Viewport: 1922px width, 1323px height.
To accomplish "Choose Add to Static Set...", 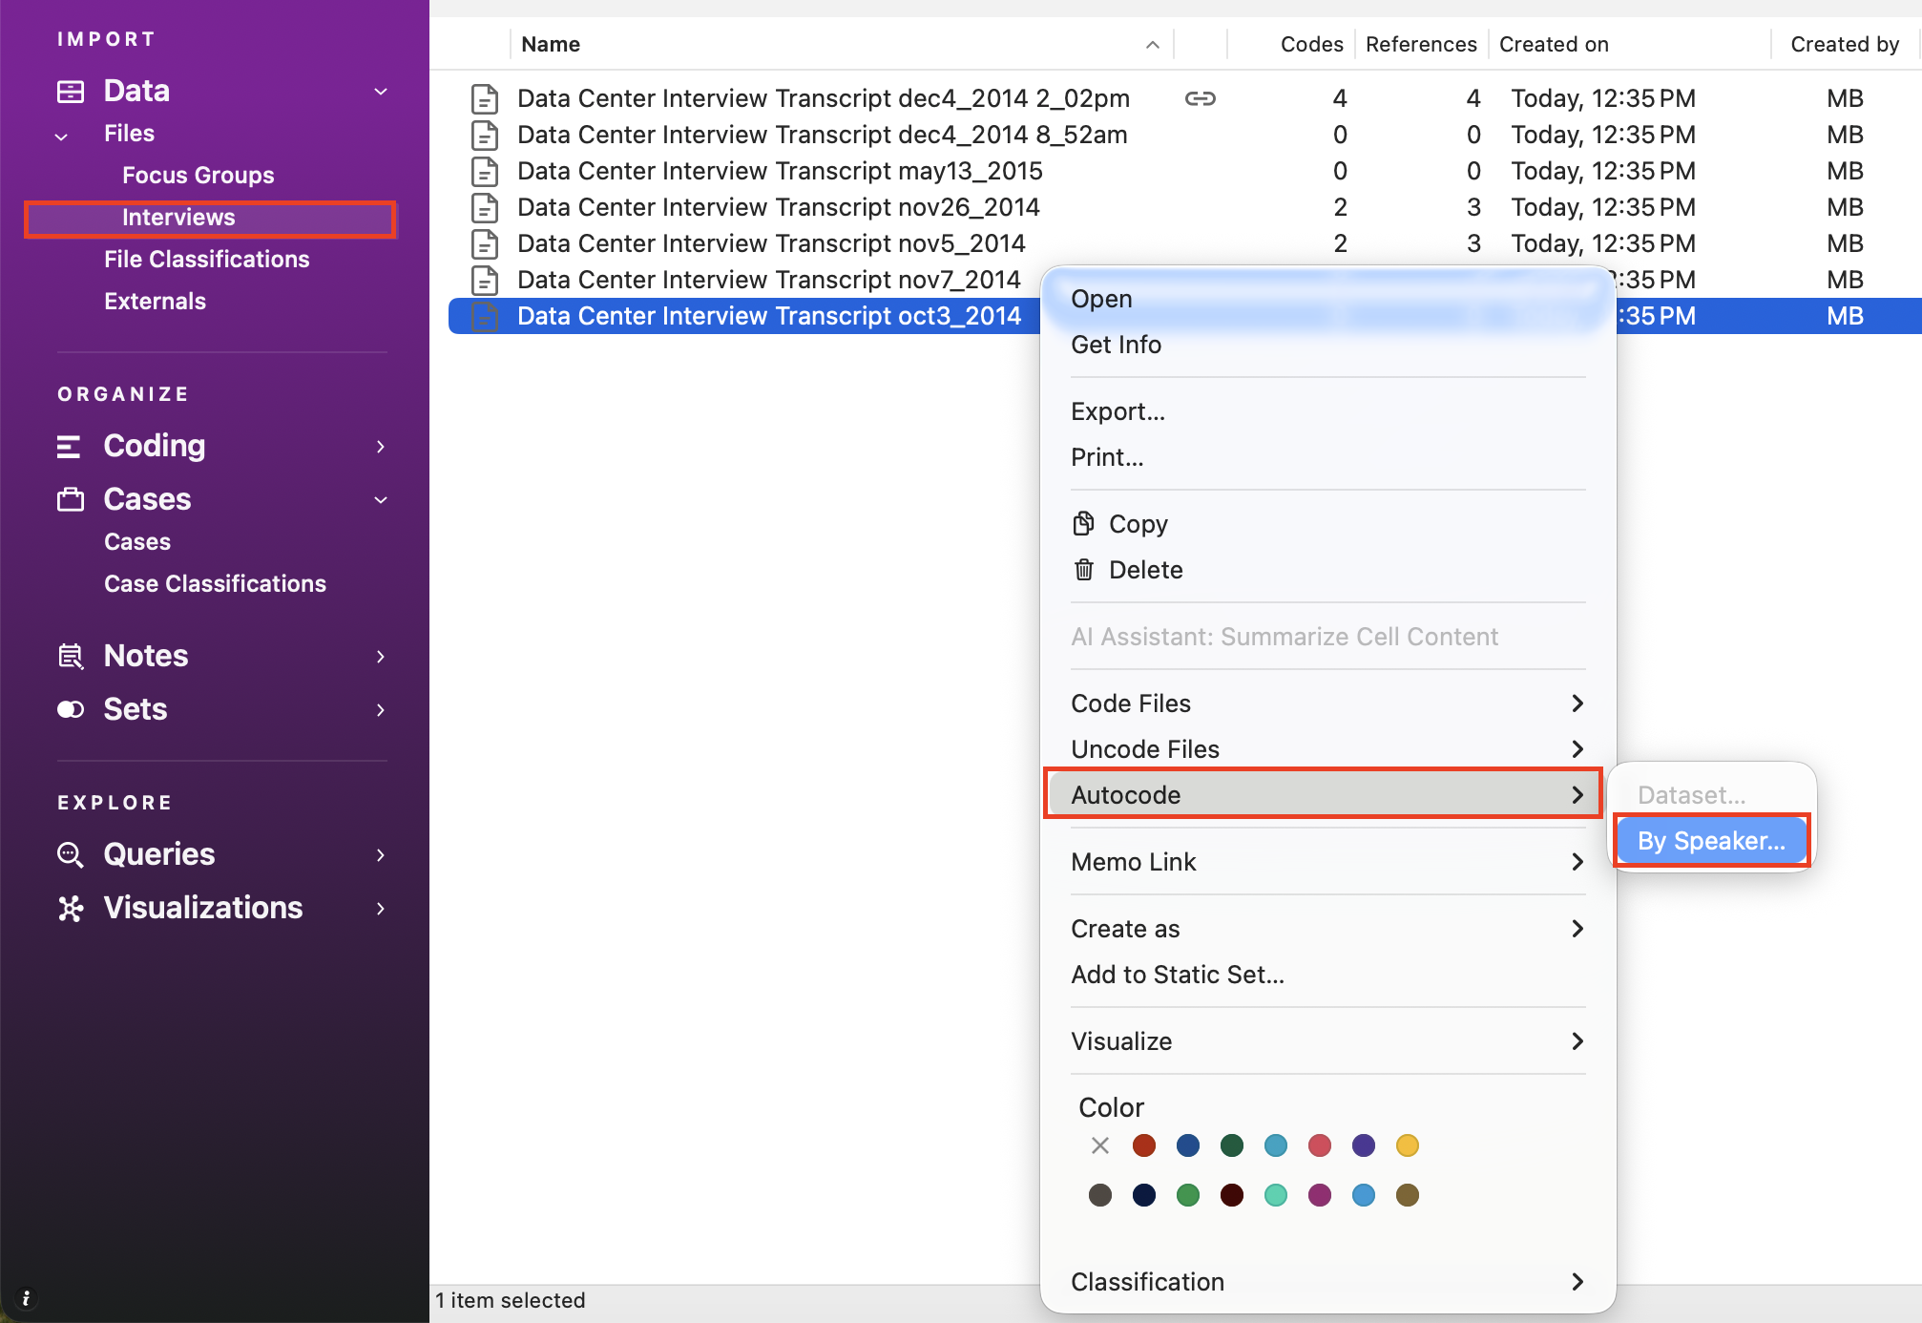I will (1327, 975).
